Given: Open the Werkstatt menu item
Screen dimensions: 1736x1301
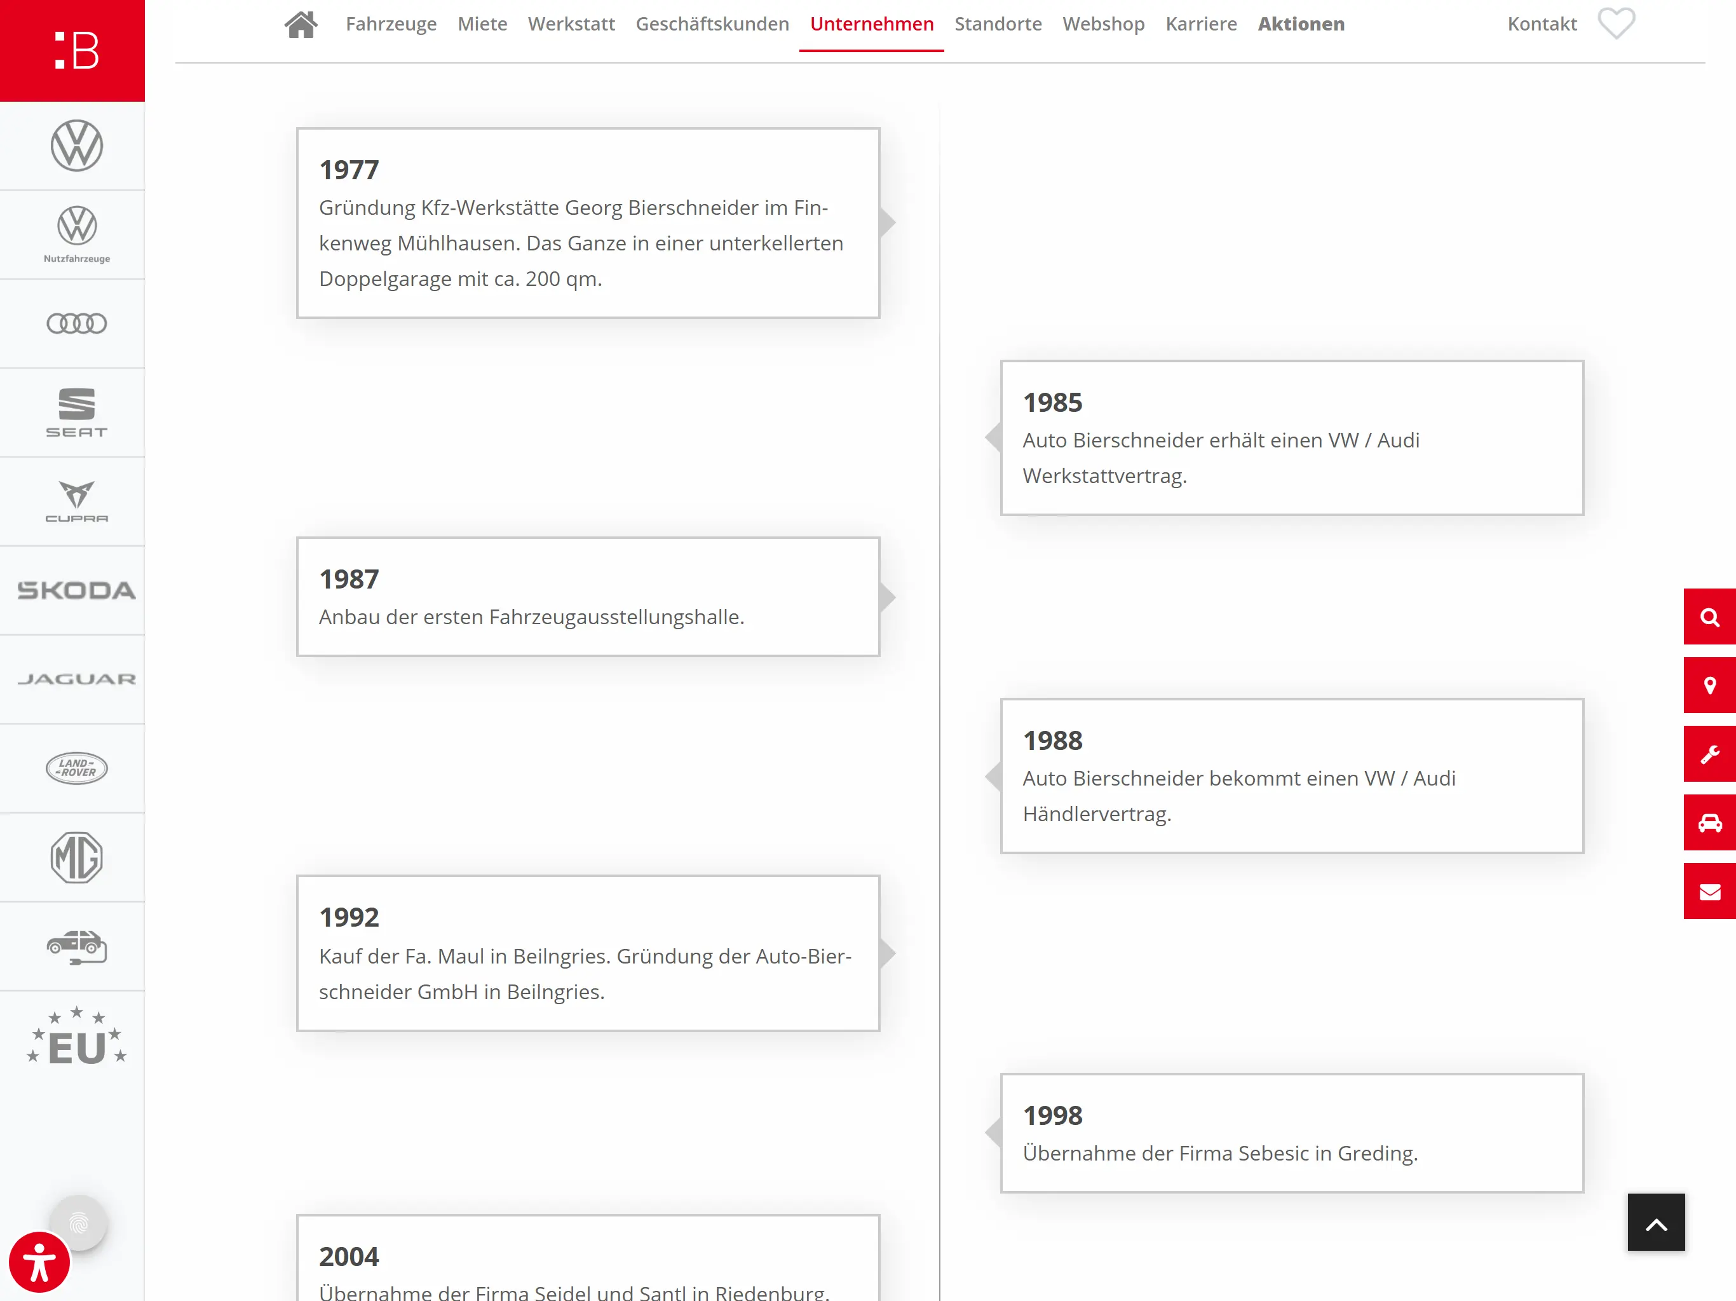Looking at the screenshot, I should click(571, 24).
